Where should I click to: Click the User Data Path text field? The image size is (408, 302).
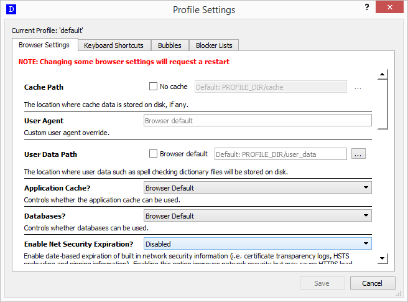(x=280, y=154)
